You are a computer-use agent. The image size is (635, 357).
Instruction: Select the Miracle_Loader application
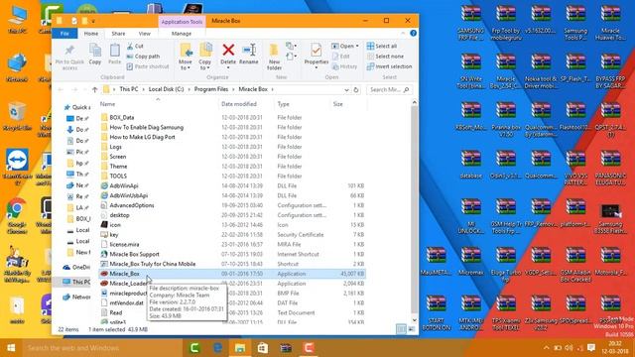tap(128, 284)
